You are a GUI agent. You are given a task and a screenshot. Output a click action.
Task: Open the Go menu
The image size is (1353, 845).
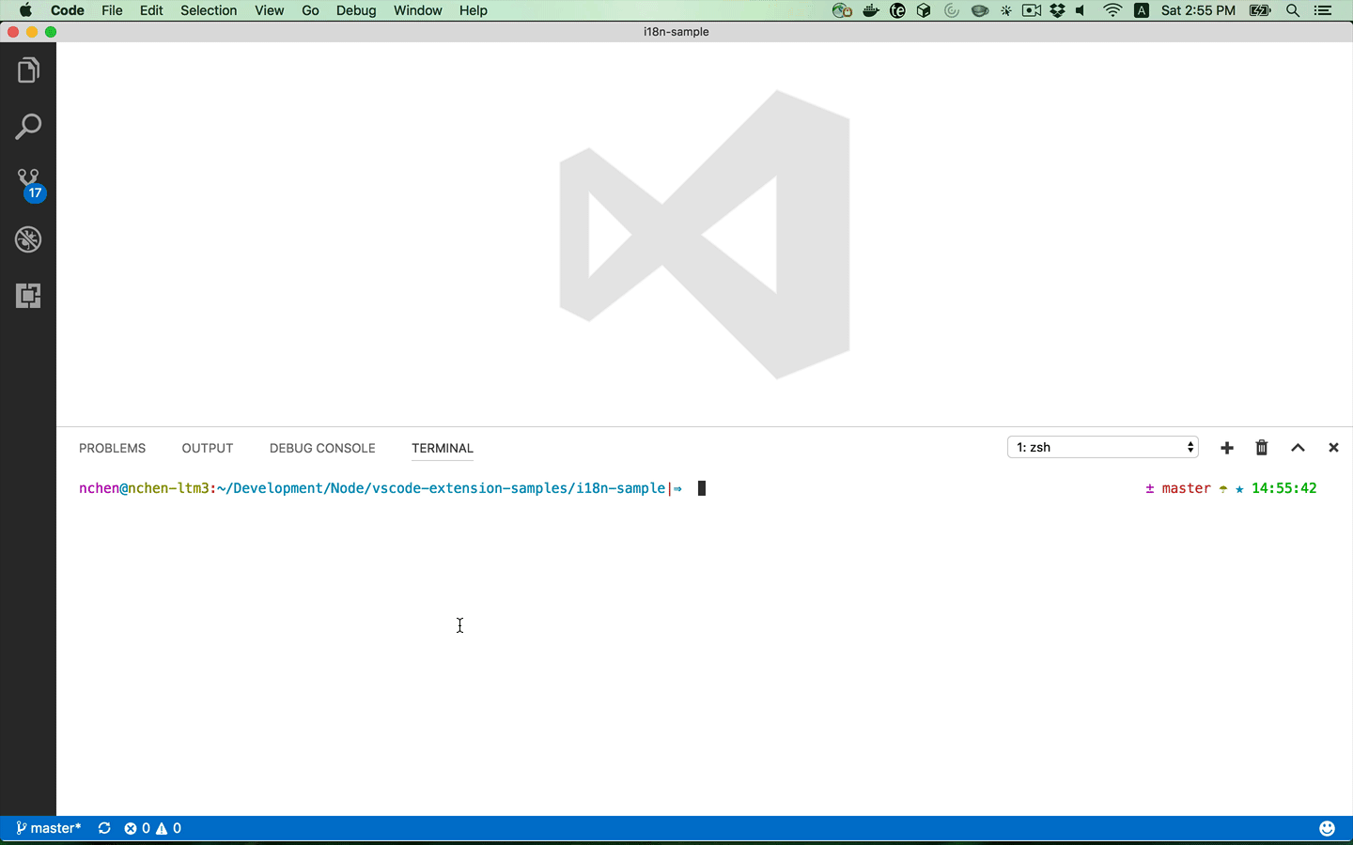(x=310, y=10)
